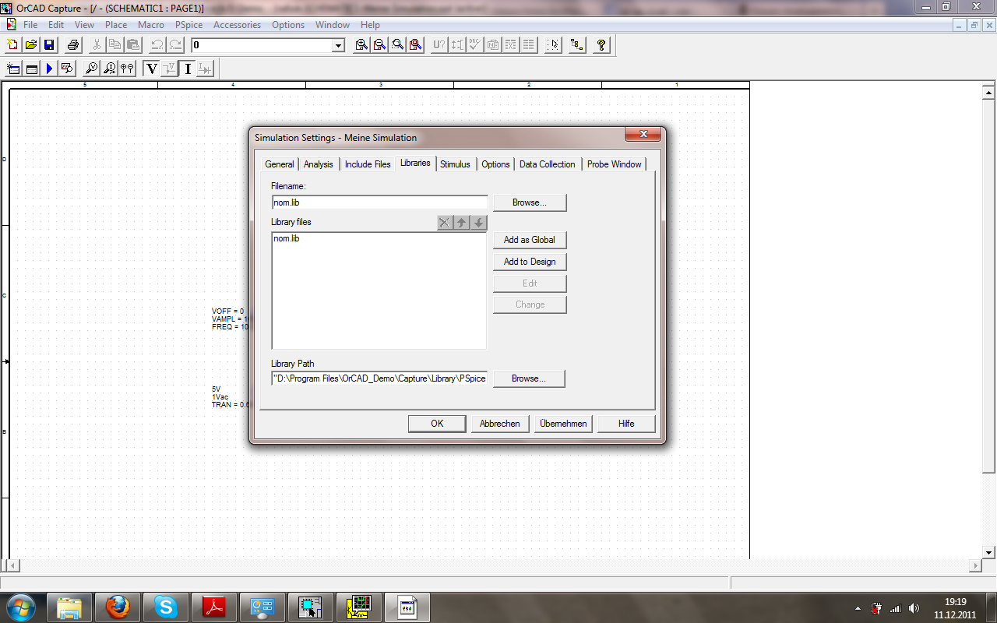Create a new simulation profile
This screenshot has height=623, width=997.
[x=13, y=69]
